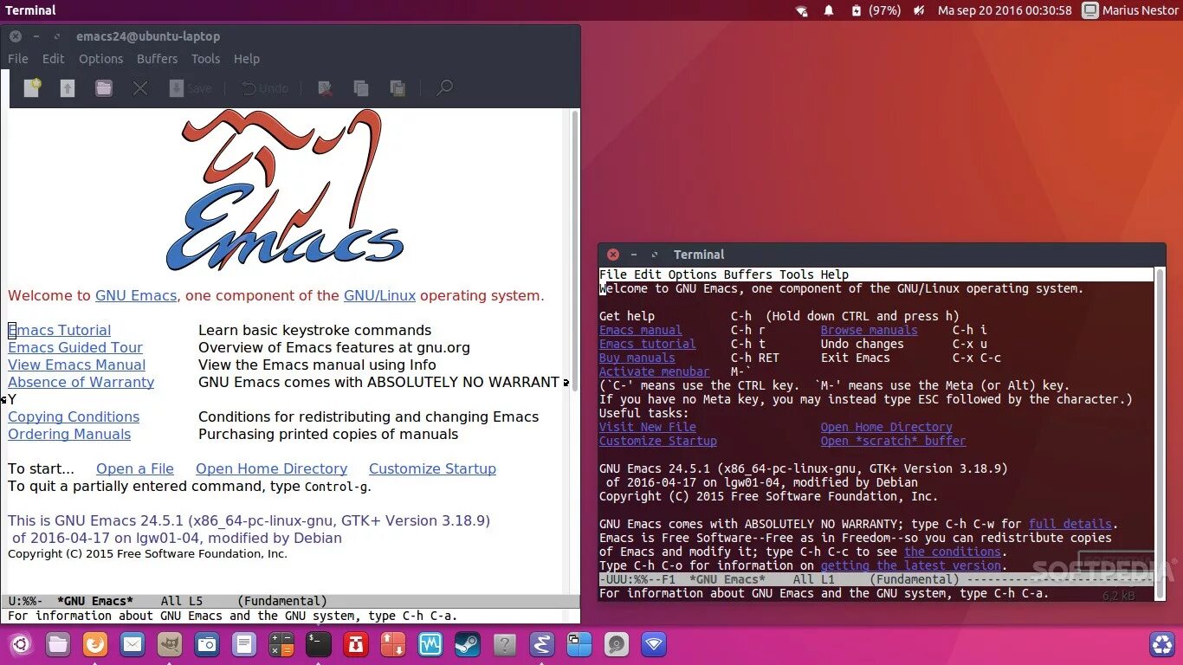Open the Buffers menu in the Emacs window
Screen dimensions: 1183x665
(x=158, y=59)
